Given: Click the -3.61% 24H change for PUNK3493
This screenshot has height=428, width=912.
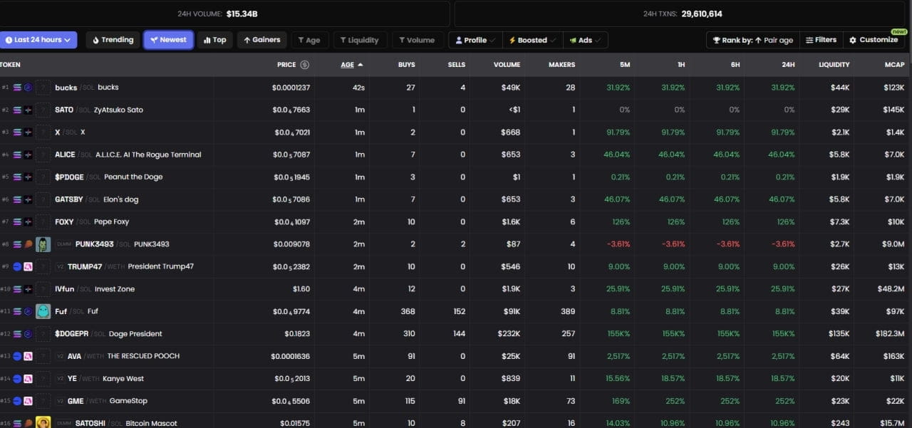Looking at the screenshot, I should pos(782,244).
